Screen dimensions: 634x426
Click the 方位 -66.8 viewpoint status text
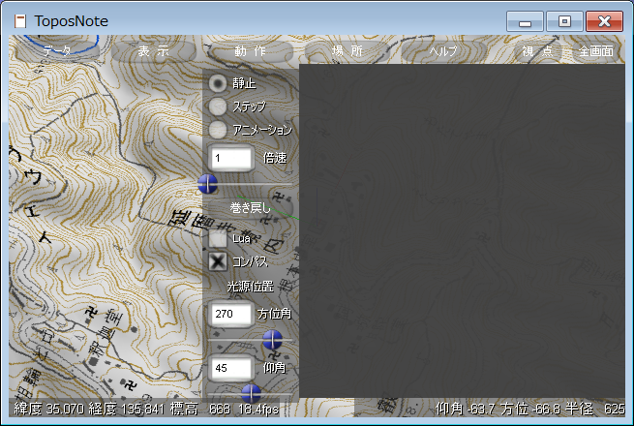530,409
